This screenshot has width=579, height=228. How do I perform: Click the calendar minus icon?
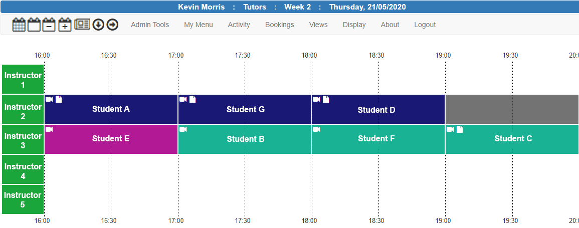click(x=49, y=25)
